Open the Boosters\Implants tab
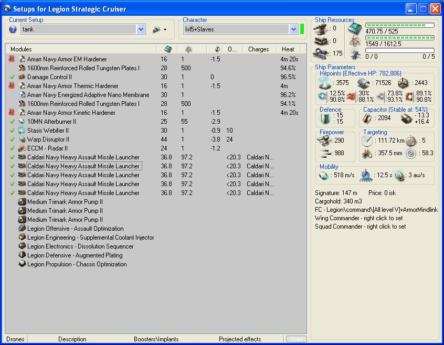Viewport: 444px width, 345px height. 156,339
